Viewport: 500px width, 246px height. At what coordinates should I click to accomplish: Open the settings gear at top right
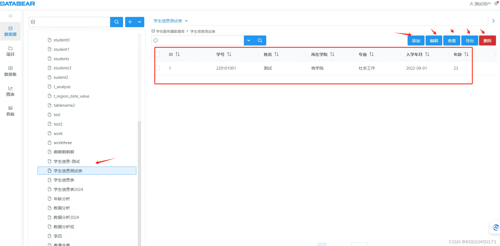coord(496,3)
